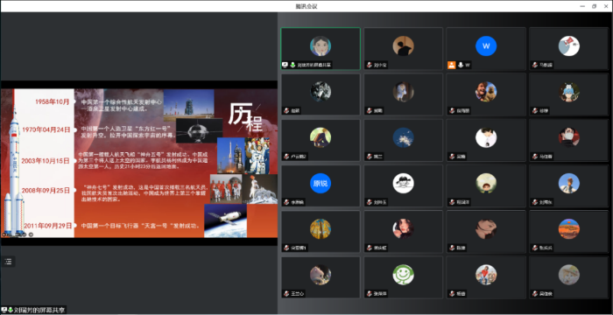
Task: Select the faded grey avatar with a hat
Action: click(x=569, y=275)
